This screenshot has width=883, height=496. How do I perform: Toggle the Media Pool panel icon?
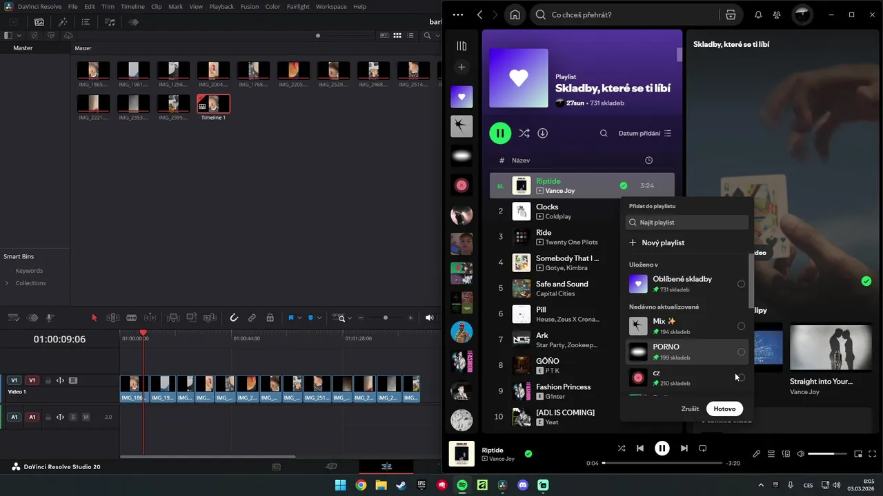coord(39,22)
